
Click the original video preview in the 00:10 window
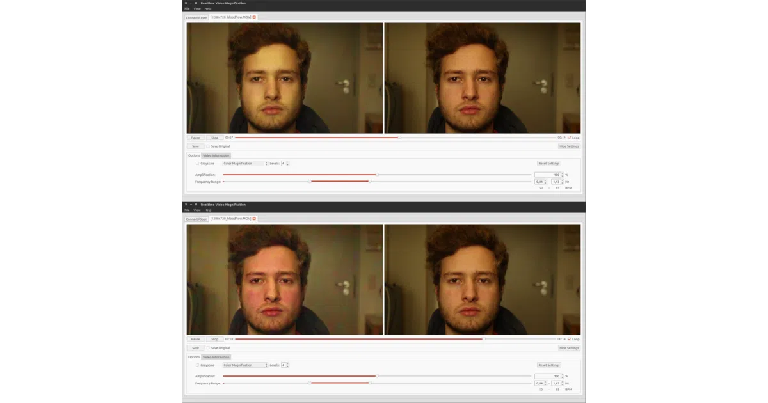point(483,280)
